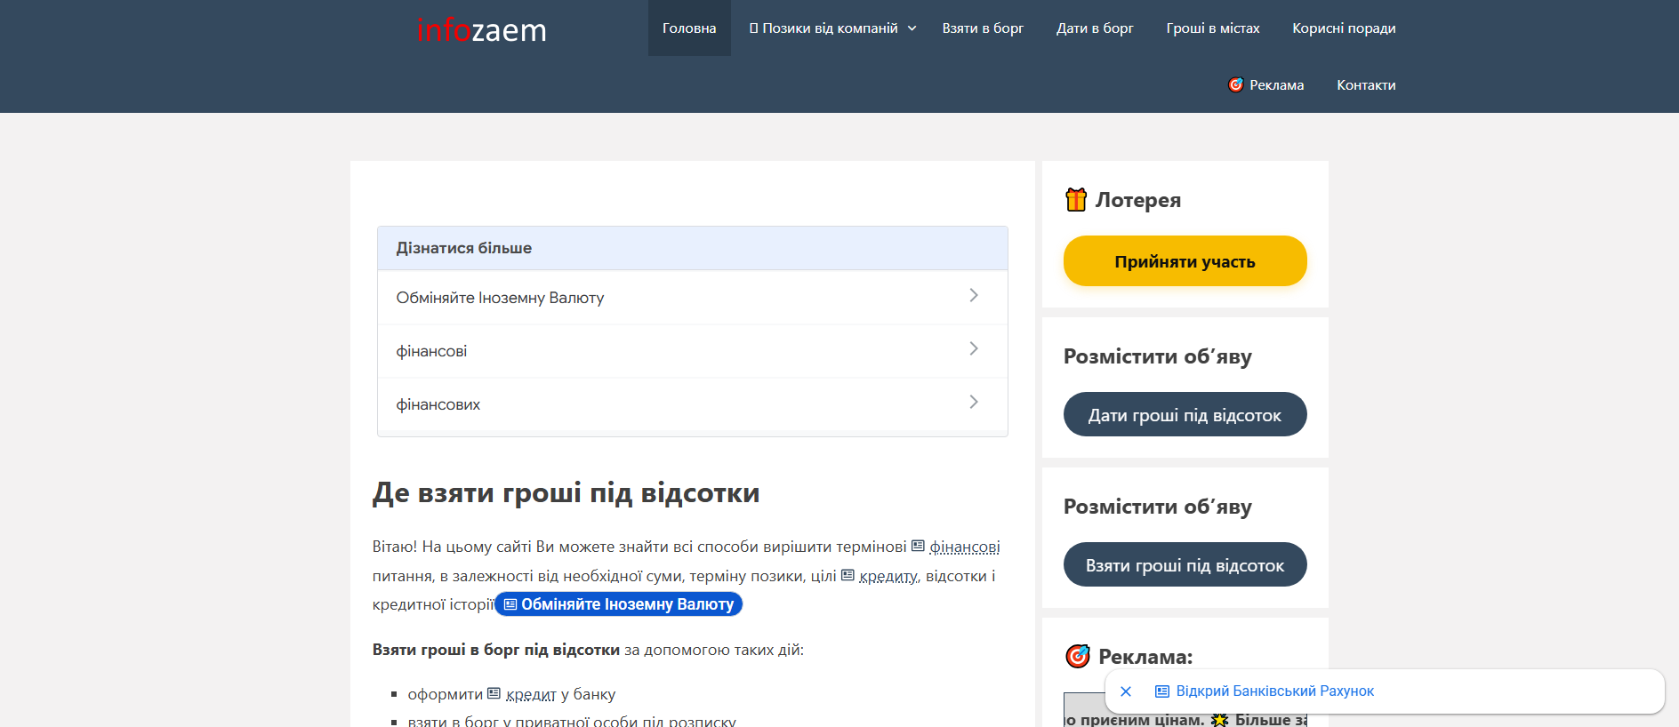This screenshot has width=1679, height=727.
Task: Click the Дізнатися більше panel header
Action: 693,248
